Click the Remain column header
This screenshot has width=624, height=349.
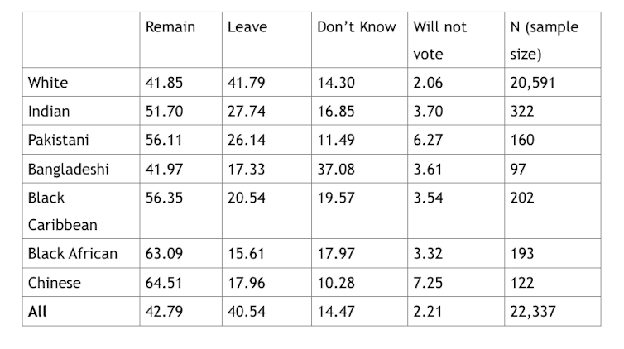170,27
